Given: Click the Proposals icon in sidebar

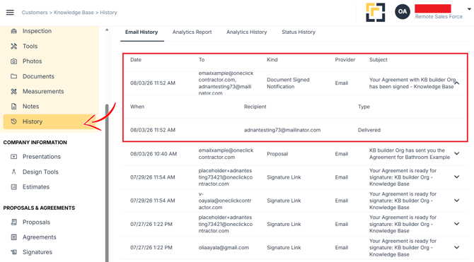Looking at the screenshot, I should (14, 222).
